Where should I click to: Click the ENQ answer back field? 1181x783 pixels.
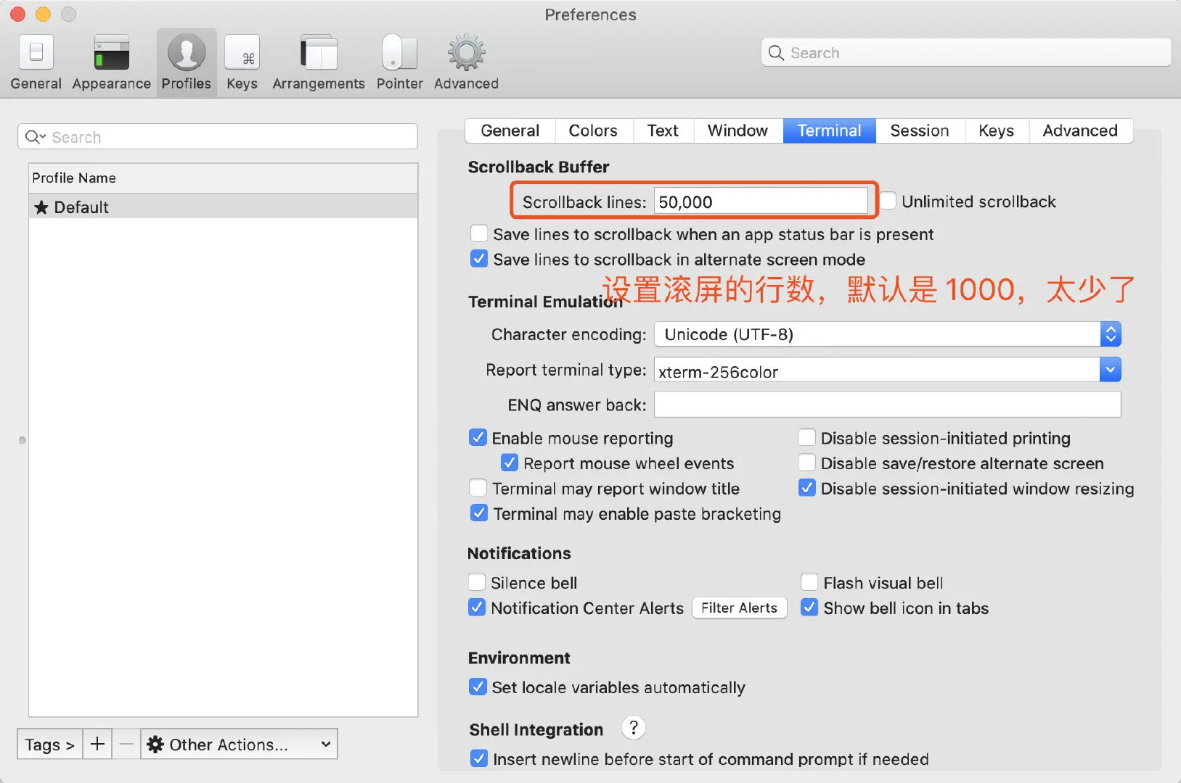(x=887, y=405)
